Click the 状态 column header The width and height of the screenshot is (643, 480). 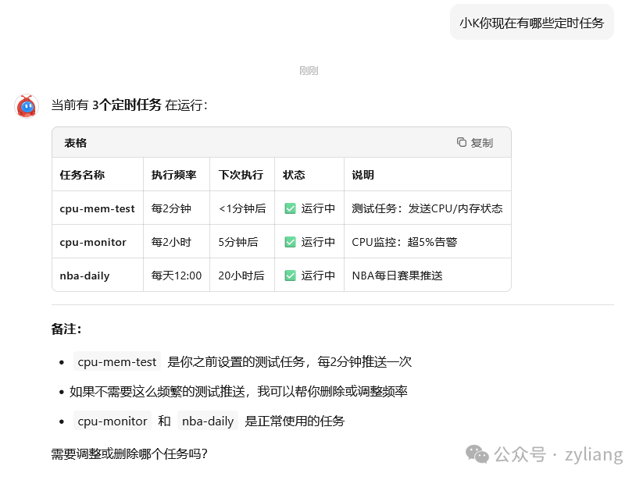pyautogui.click(x=294, y=175)
